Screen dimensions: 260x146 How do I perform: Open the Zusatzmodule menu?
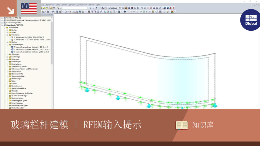click(x=83, y=5)
